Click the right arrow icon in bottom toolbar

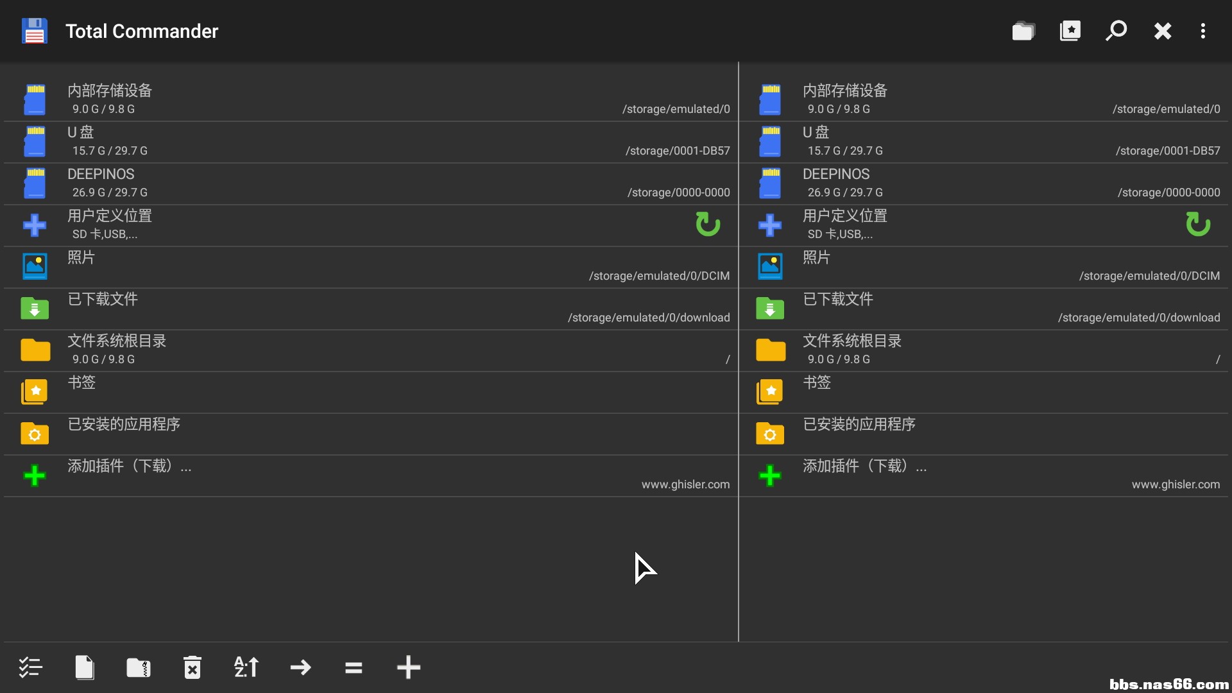pos(300,667)
